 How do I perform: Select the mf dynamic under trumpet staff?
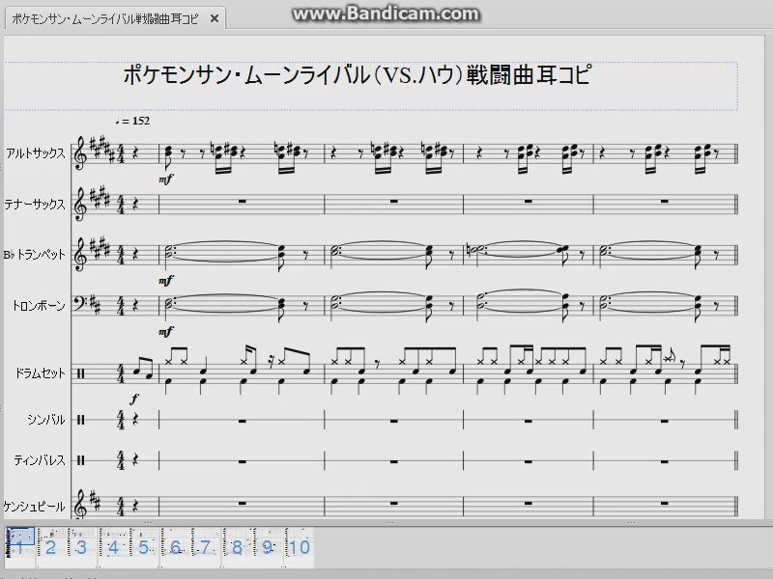click(165, 281)
